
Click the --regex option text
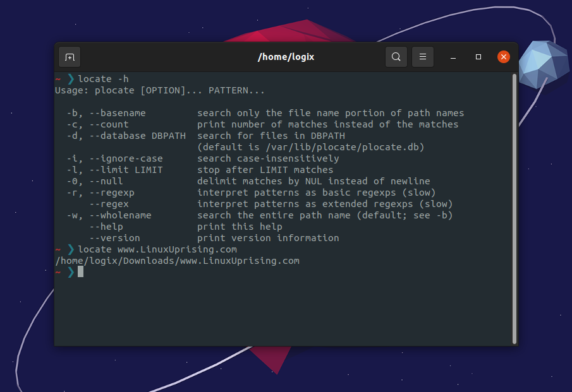tap(109, 204)
